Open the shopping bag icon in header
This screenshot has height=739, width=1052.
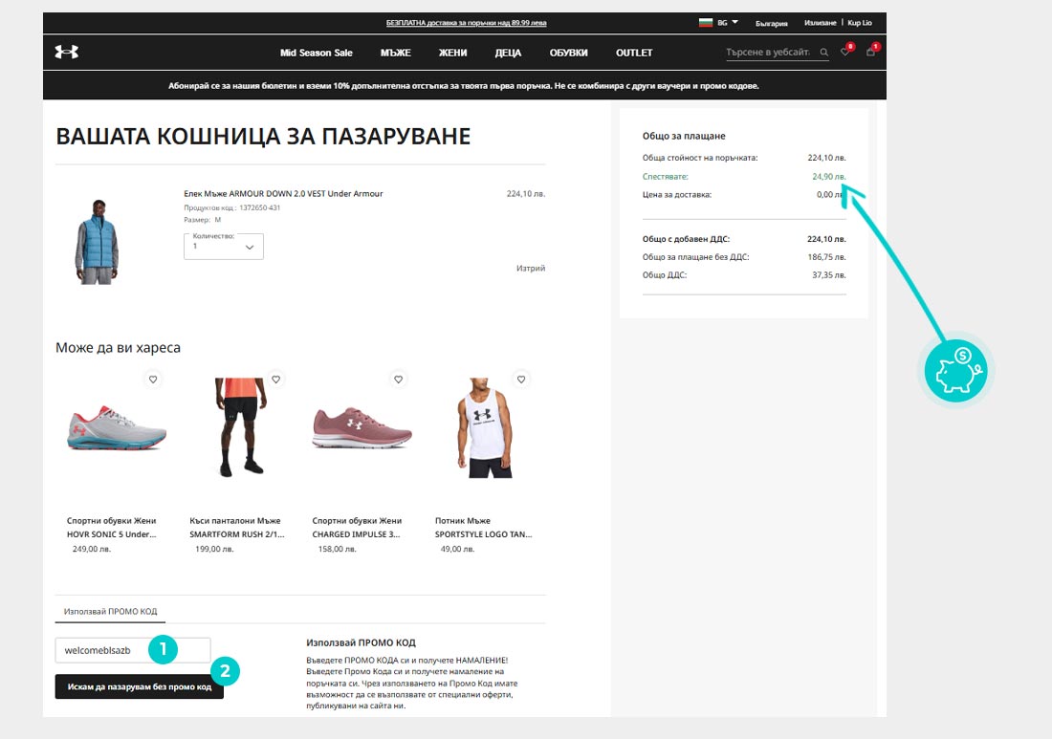pyautogui.click(x=871, y=52)
